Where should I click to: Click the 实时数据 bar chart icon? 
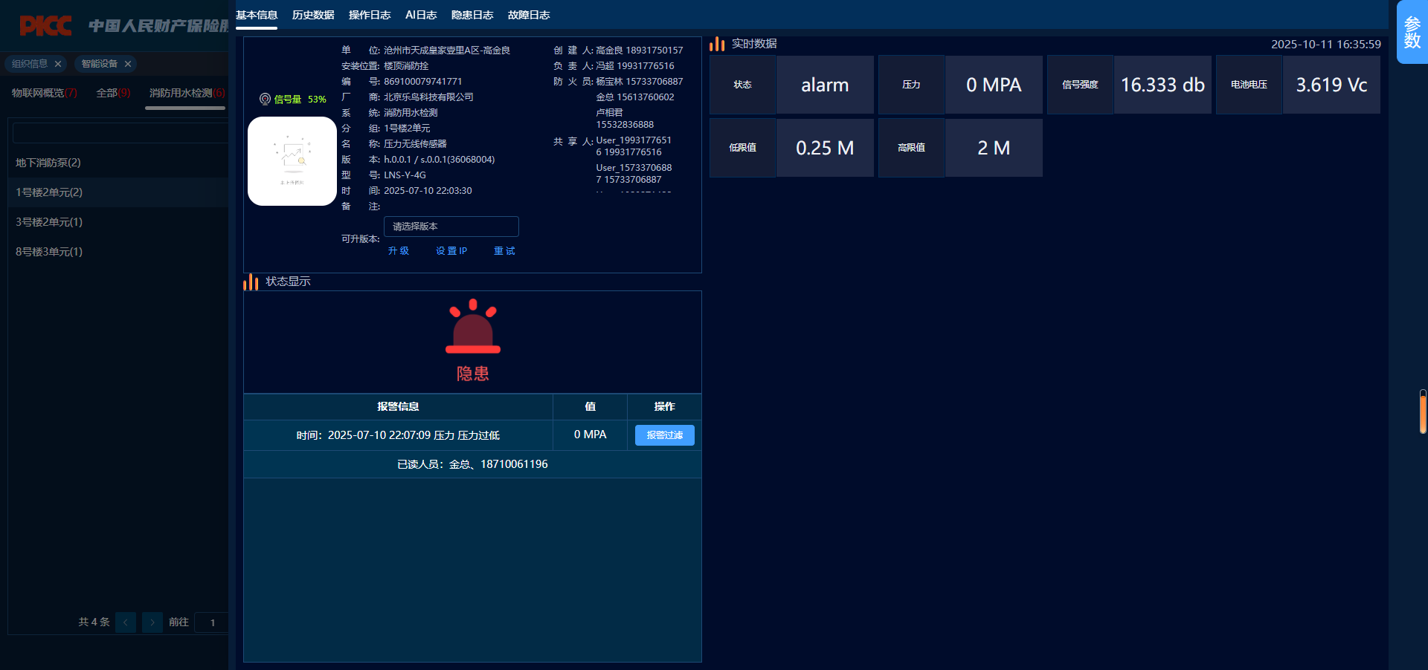click(x=717, y=45)
